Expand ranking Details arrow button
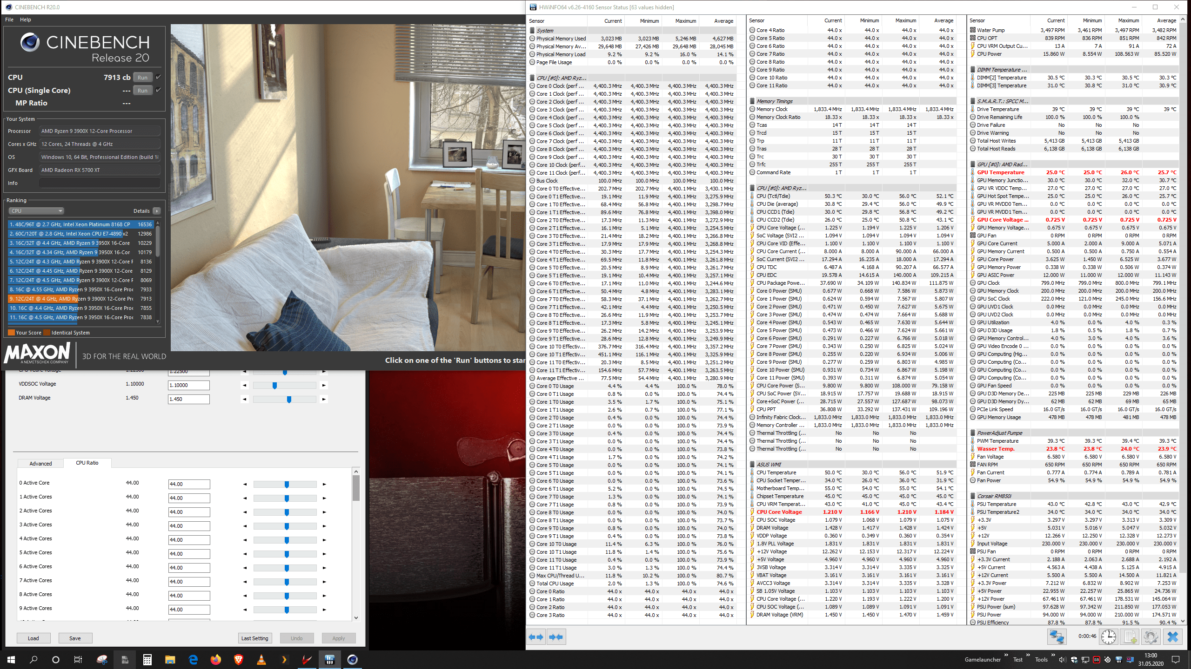The width and height of the screenshot is (1191, 669). pyautogui.click(x=157, y=211)
